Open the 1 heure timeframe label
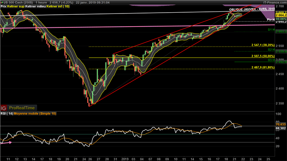The height and width of the screenshot is (161, 287). pyautogui.click(x=41, y=3)
